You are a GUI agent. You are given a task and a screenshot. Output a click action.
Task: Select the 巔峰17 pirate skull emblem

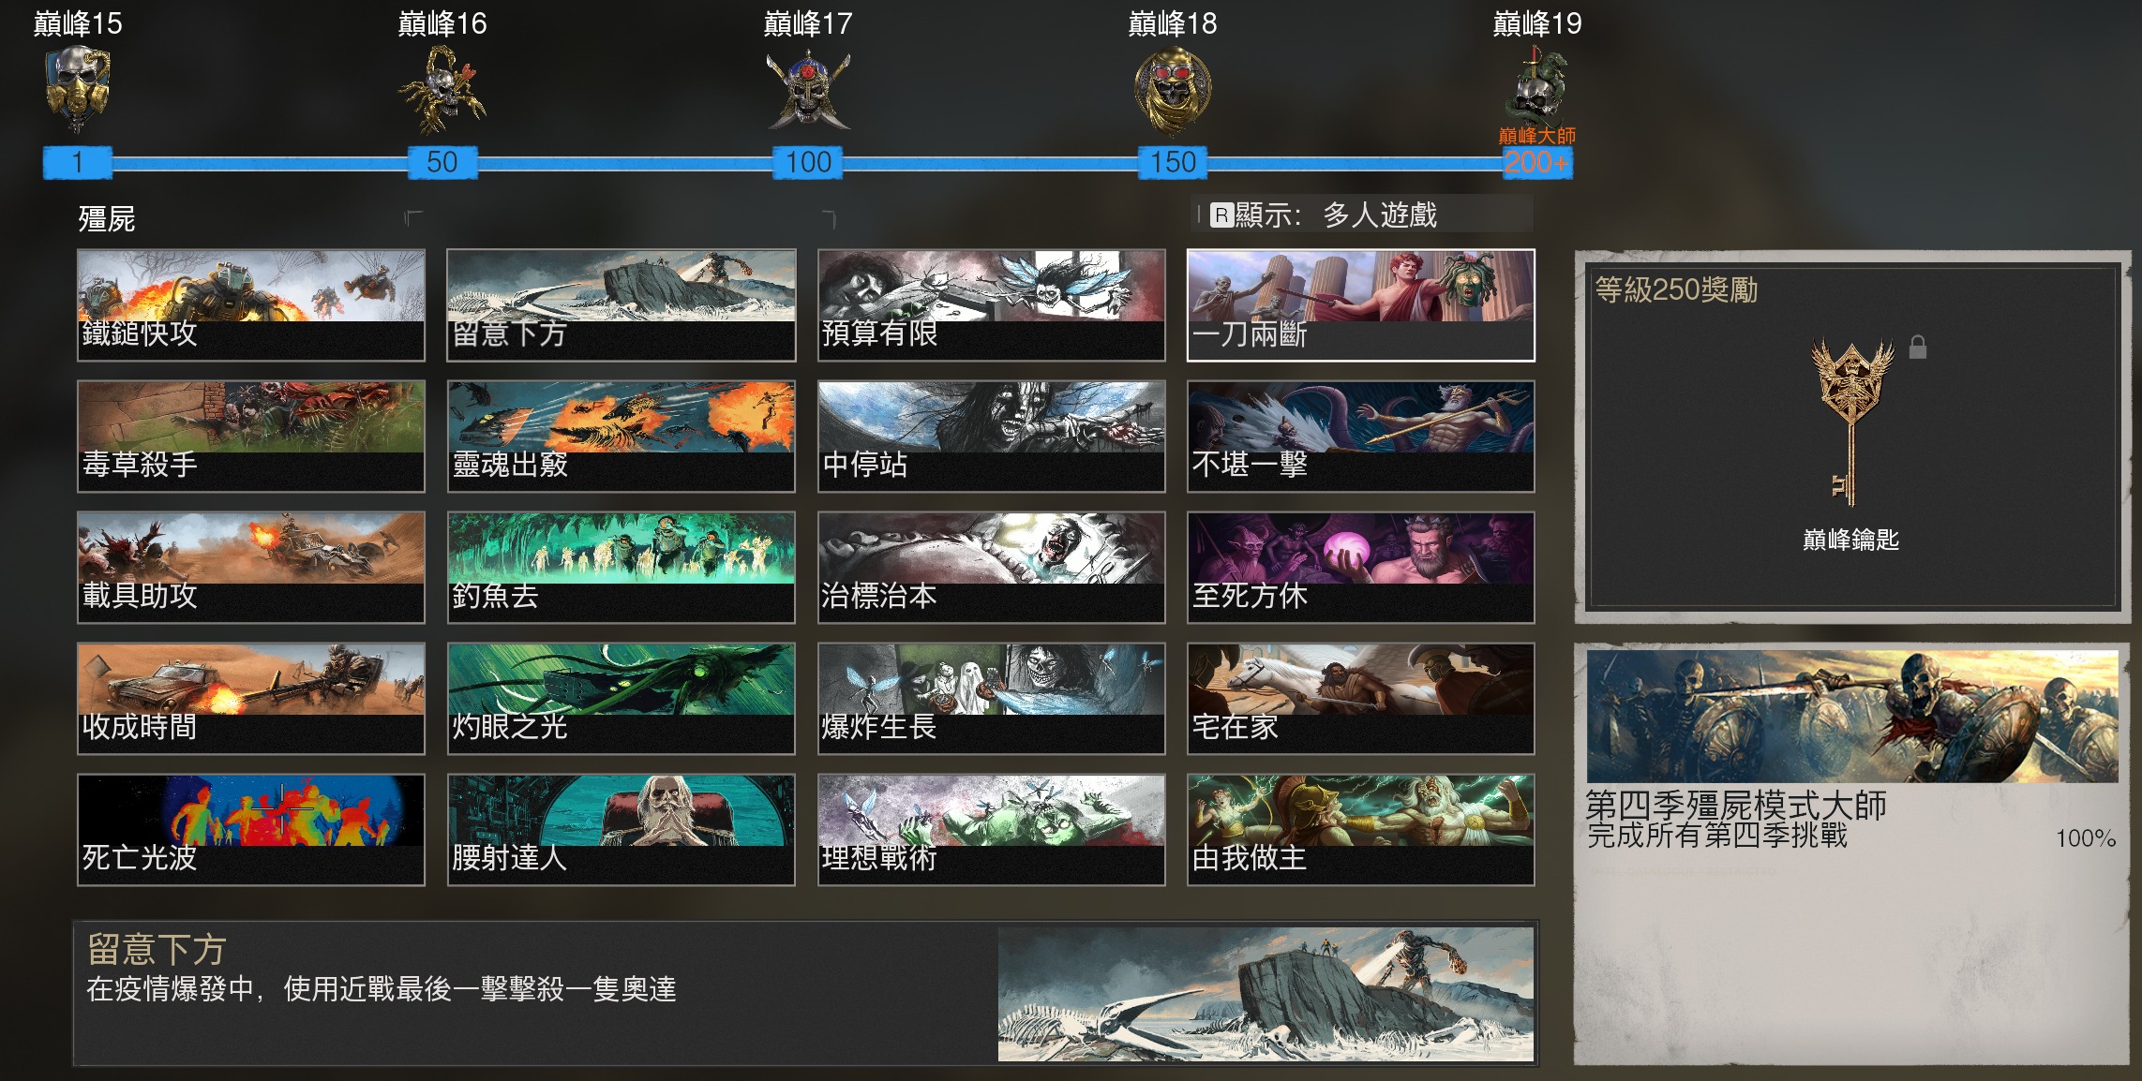point(808,90)
